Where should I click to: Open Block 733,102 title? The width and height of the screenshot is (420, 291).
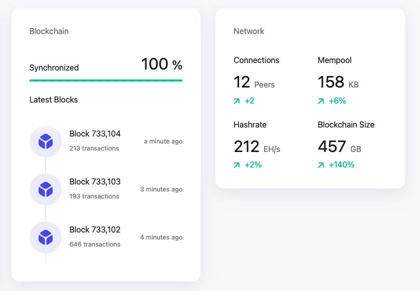pyautogui.click(x=95, y=230)
